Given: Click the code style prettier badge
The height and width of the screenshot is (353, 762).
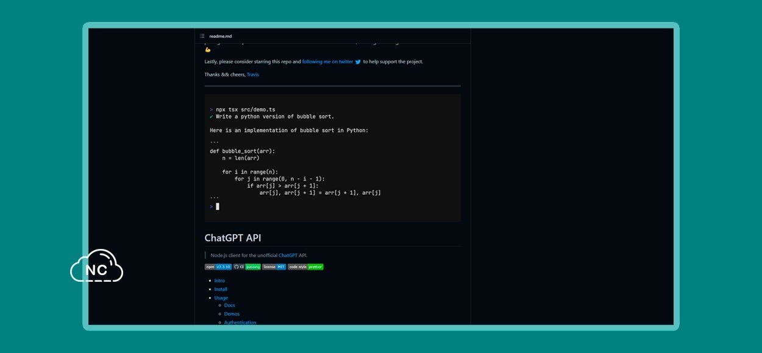Looking at the screenshot, I should (x=305, y=267).
